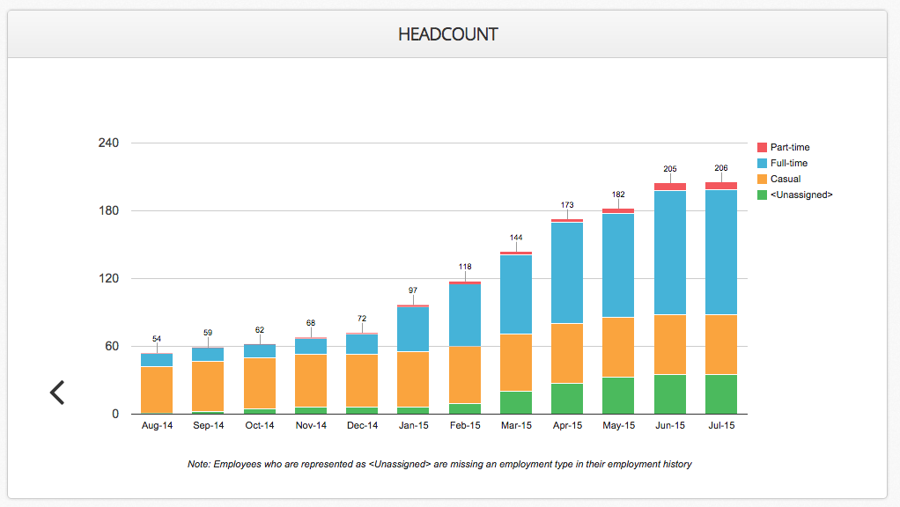The height and width of the screenshot is (507, 900).
Task: Click the green Unassigned segment of Jul-15 bar
Action: [721, 394]
